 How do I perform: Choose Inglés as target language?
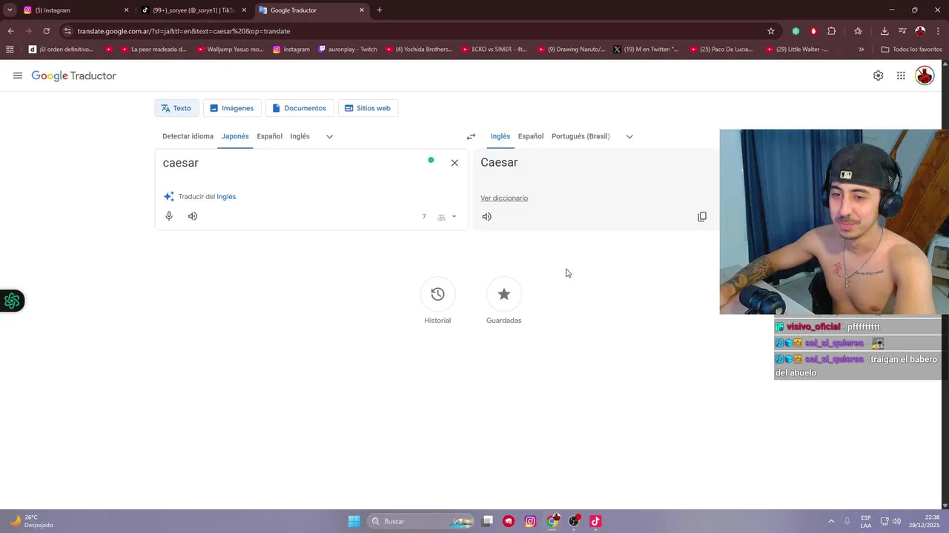click(500, 136)
